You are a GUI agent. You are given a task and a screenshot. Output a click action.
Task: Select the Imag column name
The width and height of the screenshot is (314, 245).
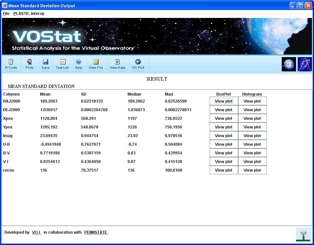8,136
